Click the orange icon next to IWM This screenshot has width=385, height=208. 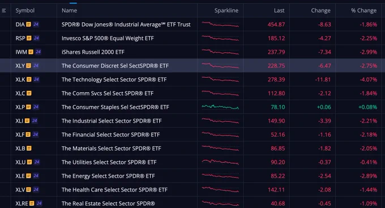point(31,51)
